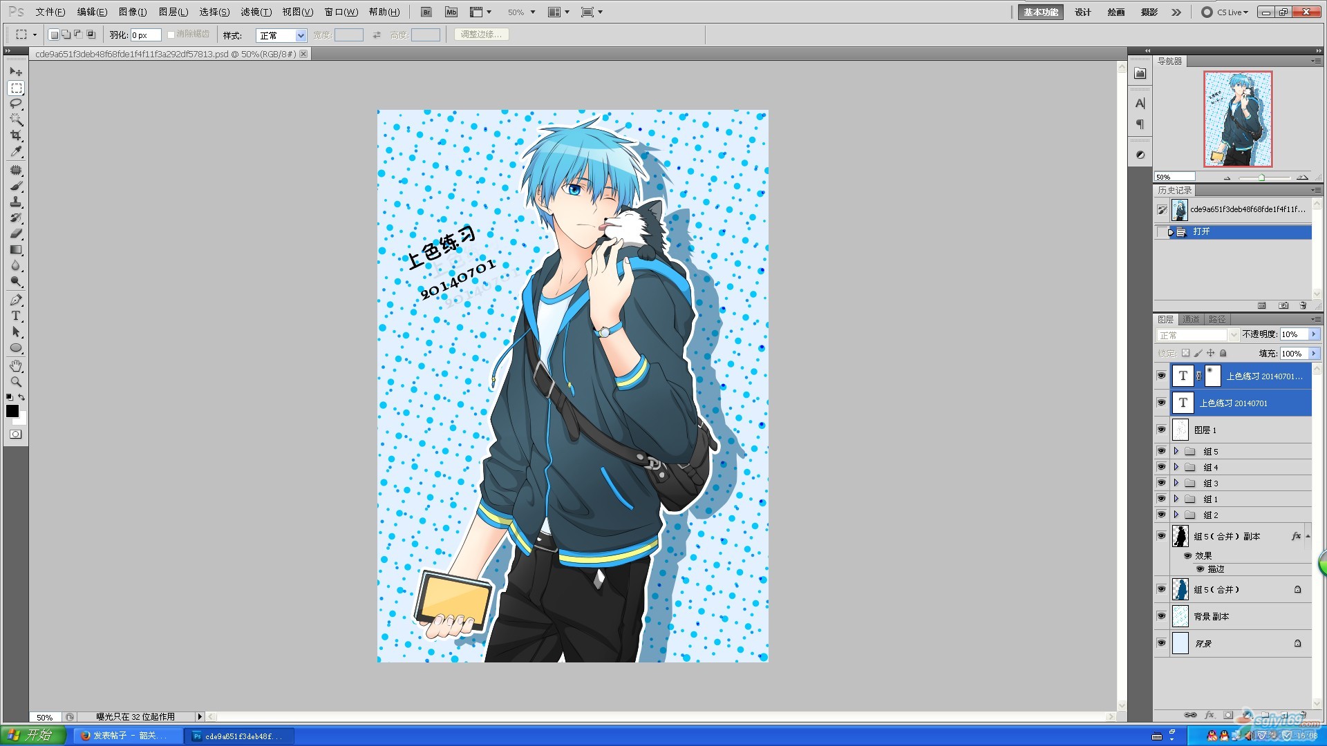Adjust the Navigator zoom slider
1327x746 pixels.
(x=1261, y=178)
